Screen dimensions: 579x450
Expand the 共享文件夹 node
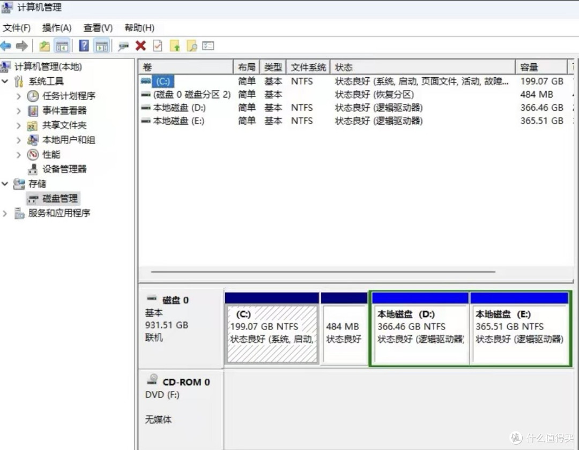coord(18,125)
